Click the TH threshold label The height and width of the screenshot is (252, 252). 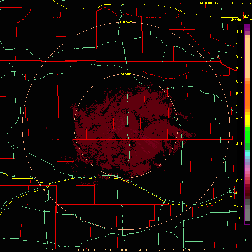click(x=241, y=218)
